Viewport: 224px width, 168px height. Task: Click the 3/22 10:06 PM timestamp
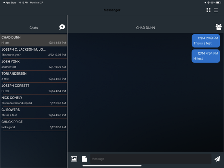(x=57, y=55)
